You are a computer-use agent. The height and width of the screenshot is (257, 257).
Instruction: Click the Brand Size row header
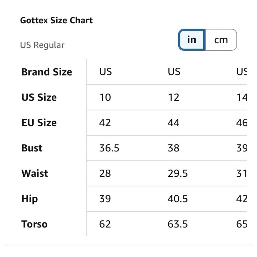tap(47, 72)
